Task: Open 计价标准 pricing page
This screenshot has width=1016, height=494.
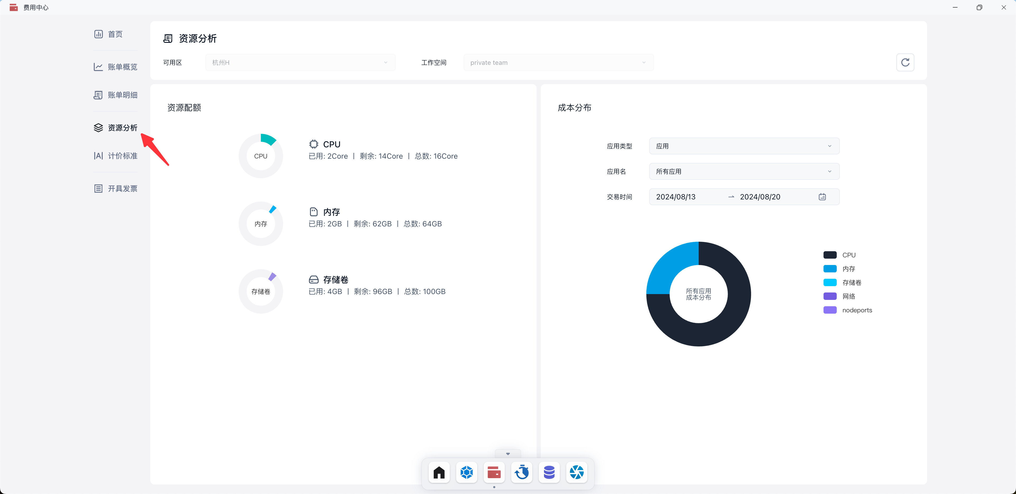Action: point(115,156)
